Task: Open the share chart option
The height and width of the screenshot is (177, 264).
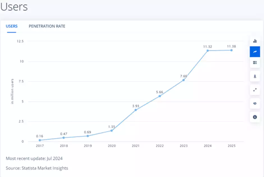Action: click(255, 103)
